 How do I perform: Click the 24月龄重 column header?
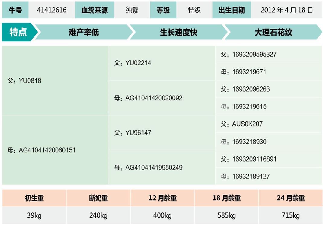coord(290,198)
